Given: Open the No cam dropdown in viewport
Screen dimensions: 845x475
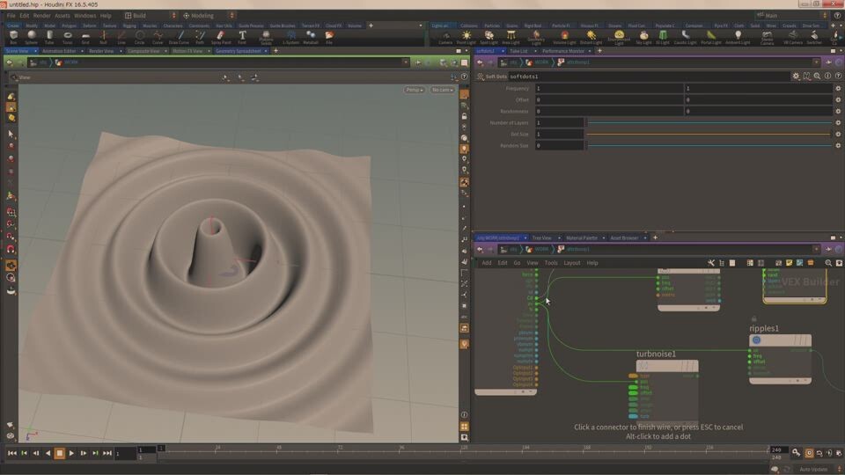Looking at the screenshot, I should click(441, 90).
